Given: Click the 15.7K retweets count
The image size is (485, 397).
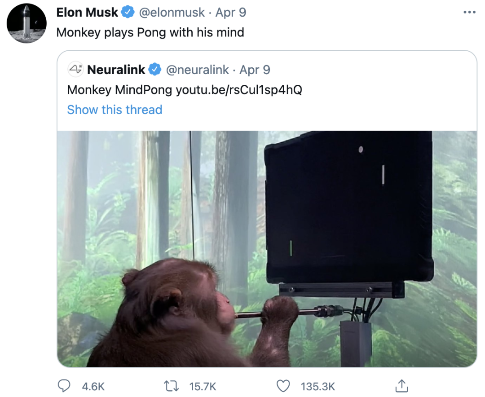Looking at the screenshot, I should click(203, 386).
